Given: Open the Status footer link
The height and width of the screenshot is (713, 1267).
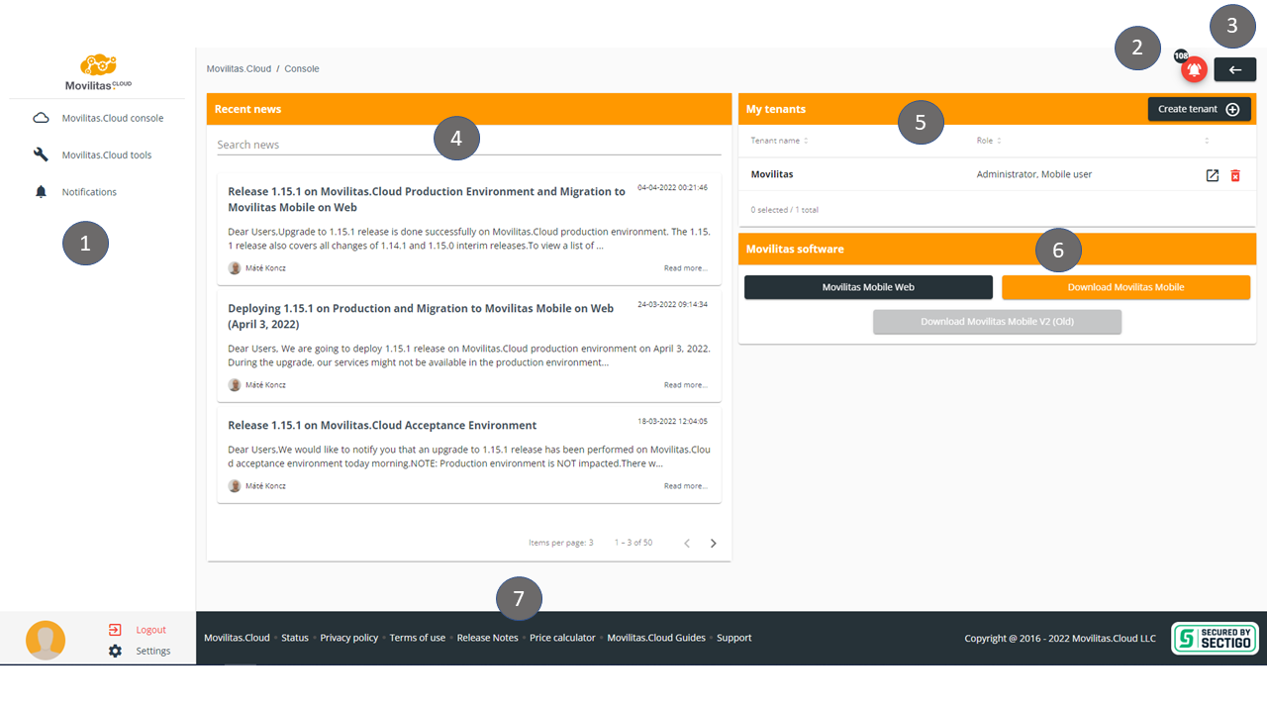Looking at the screenshot, I should point(295,638).
